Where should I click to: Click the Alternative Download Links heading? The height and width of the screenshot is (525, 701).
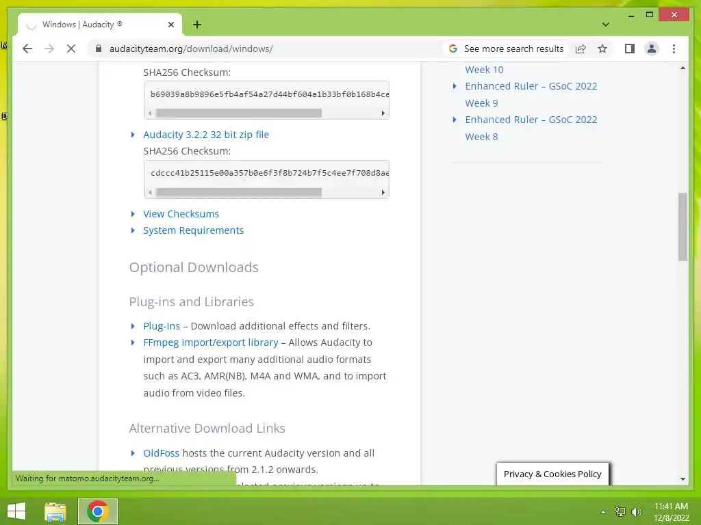pyautogui.click(x=207, y=428)
